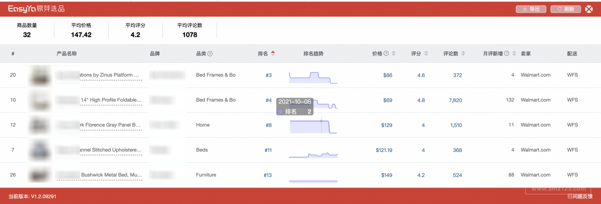Select the review count 1,510

[456, 125]
